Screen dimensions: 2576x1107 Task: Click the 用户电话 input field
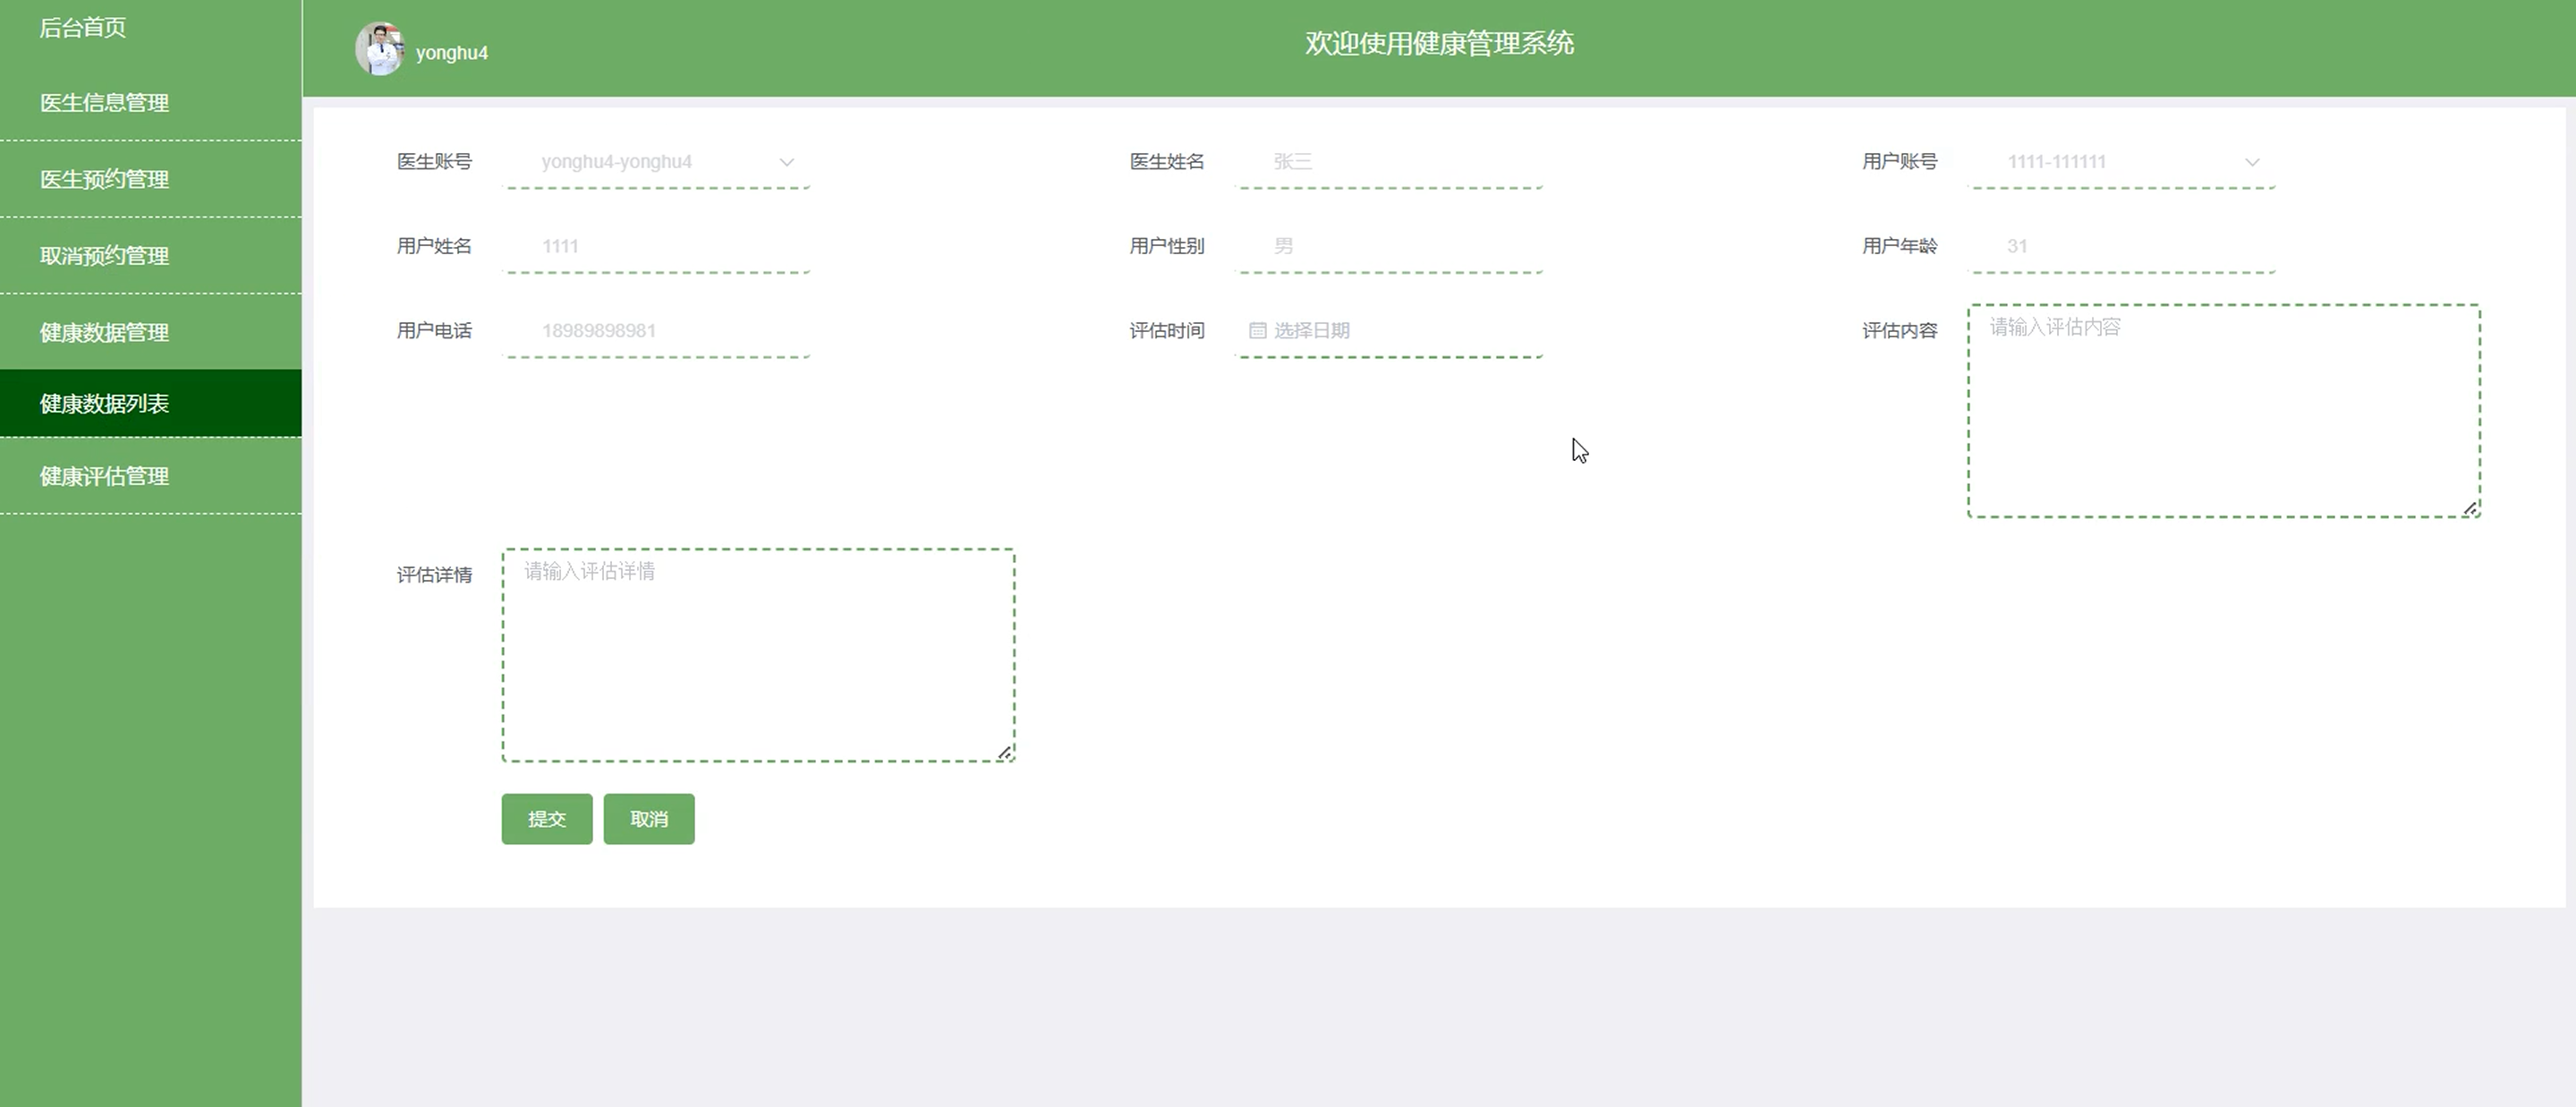click(656, 331)
